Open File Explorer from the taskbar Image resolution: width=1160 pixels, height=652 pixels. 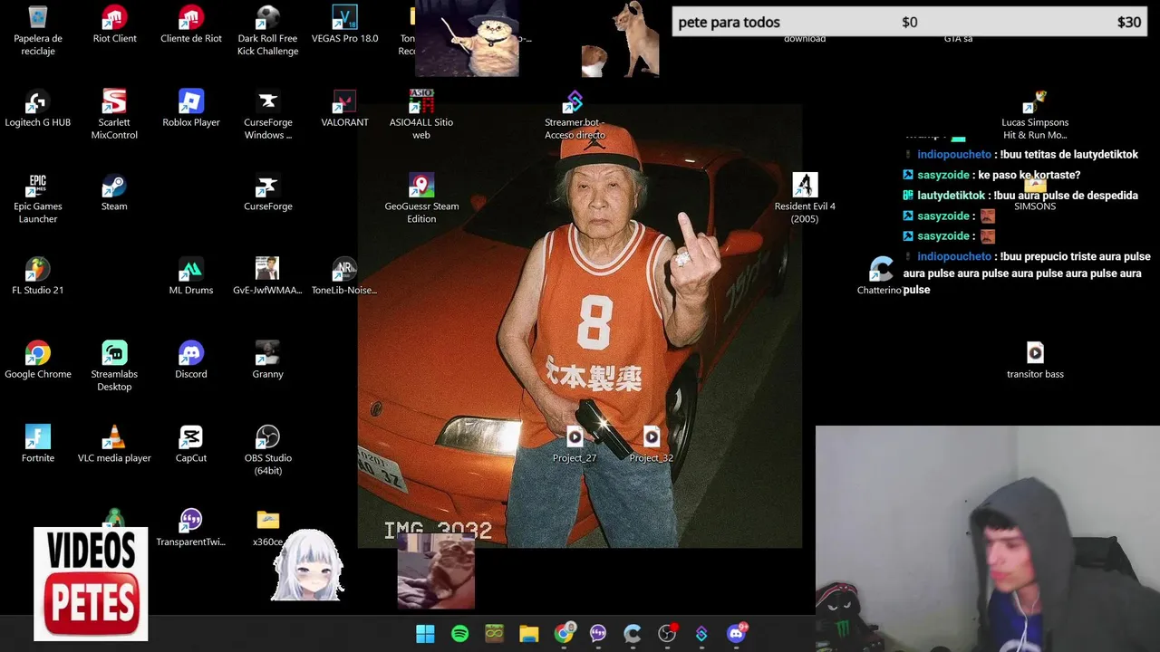pyautogui.click(x=528, y=634)
